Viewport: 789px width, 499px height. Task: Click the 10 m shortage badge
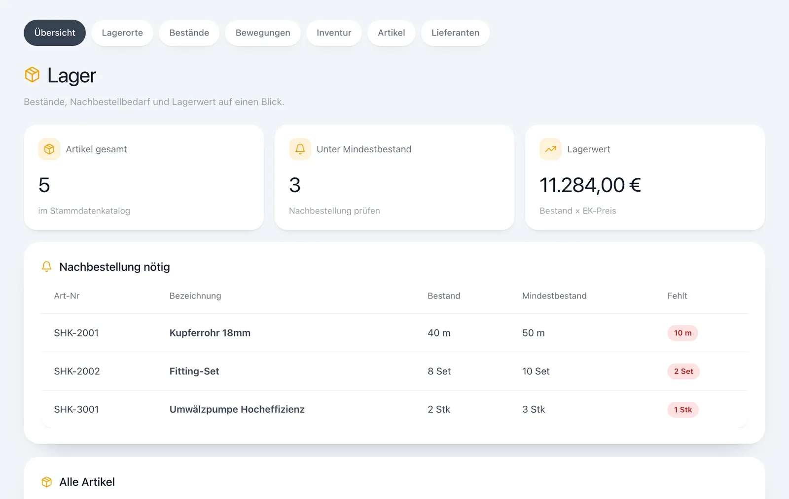pyautogui.click(x=682, y=333)
